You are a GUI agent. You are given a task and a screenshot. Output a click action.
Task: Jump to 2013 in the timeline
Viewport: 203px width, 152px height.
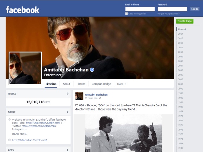[x=181, y=38]
